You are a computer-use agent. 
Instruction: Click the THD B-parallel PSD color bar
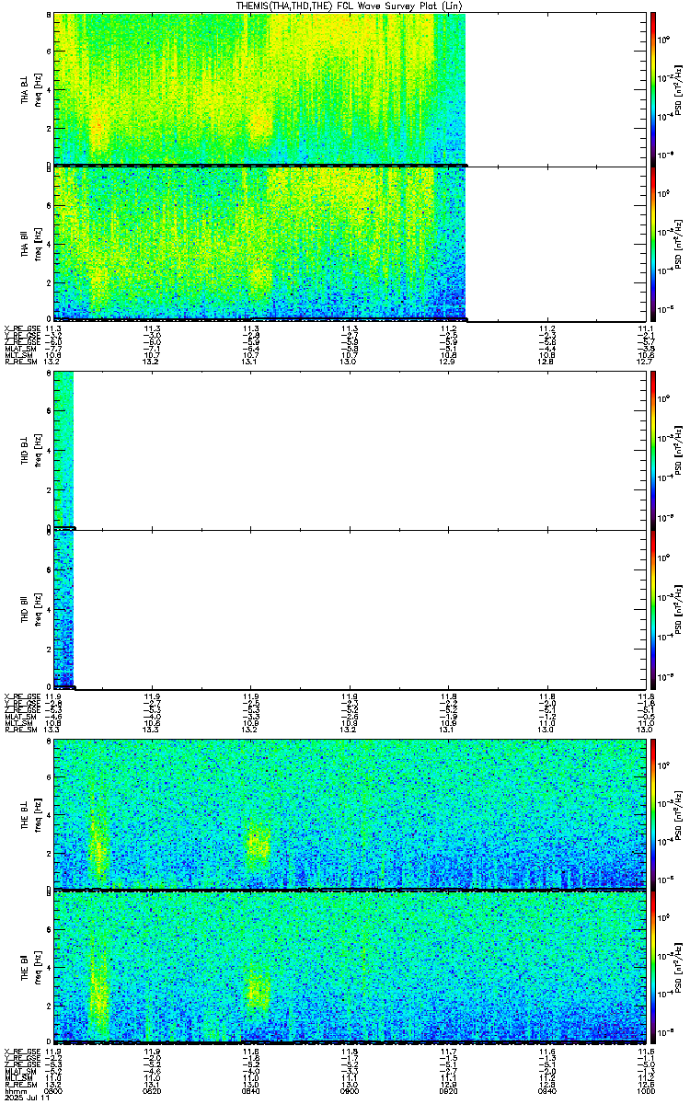coord(652,608)
